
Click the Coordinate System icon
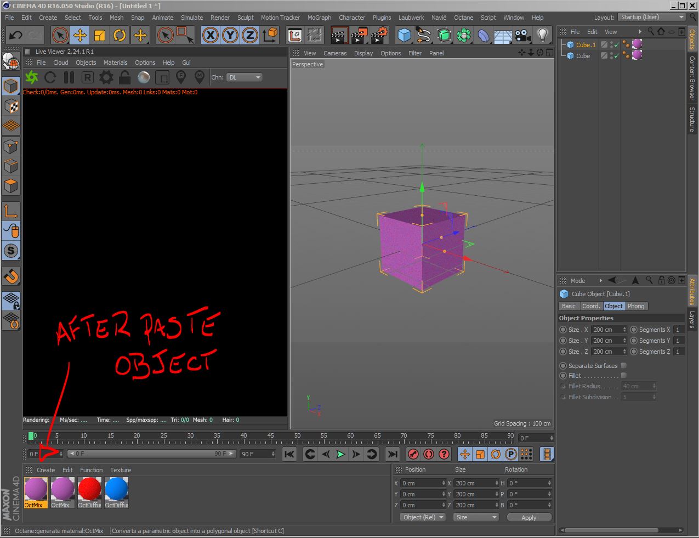point(270,36)
